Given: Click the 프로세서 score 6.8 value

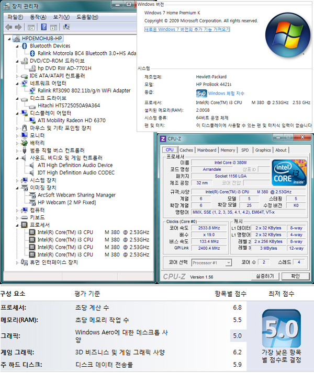Looking at the screenshot, I should (237, 308).
